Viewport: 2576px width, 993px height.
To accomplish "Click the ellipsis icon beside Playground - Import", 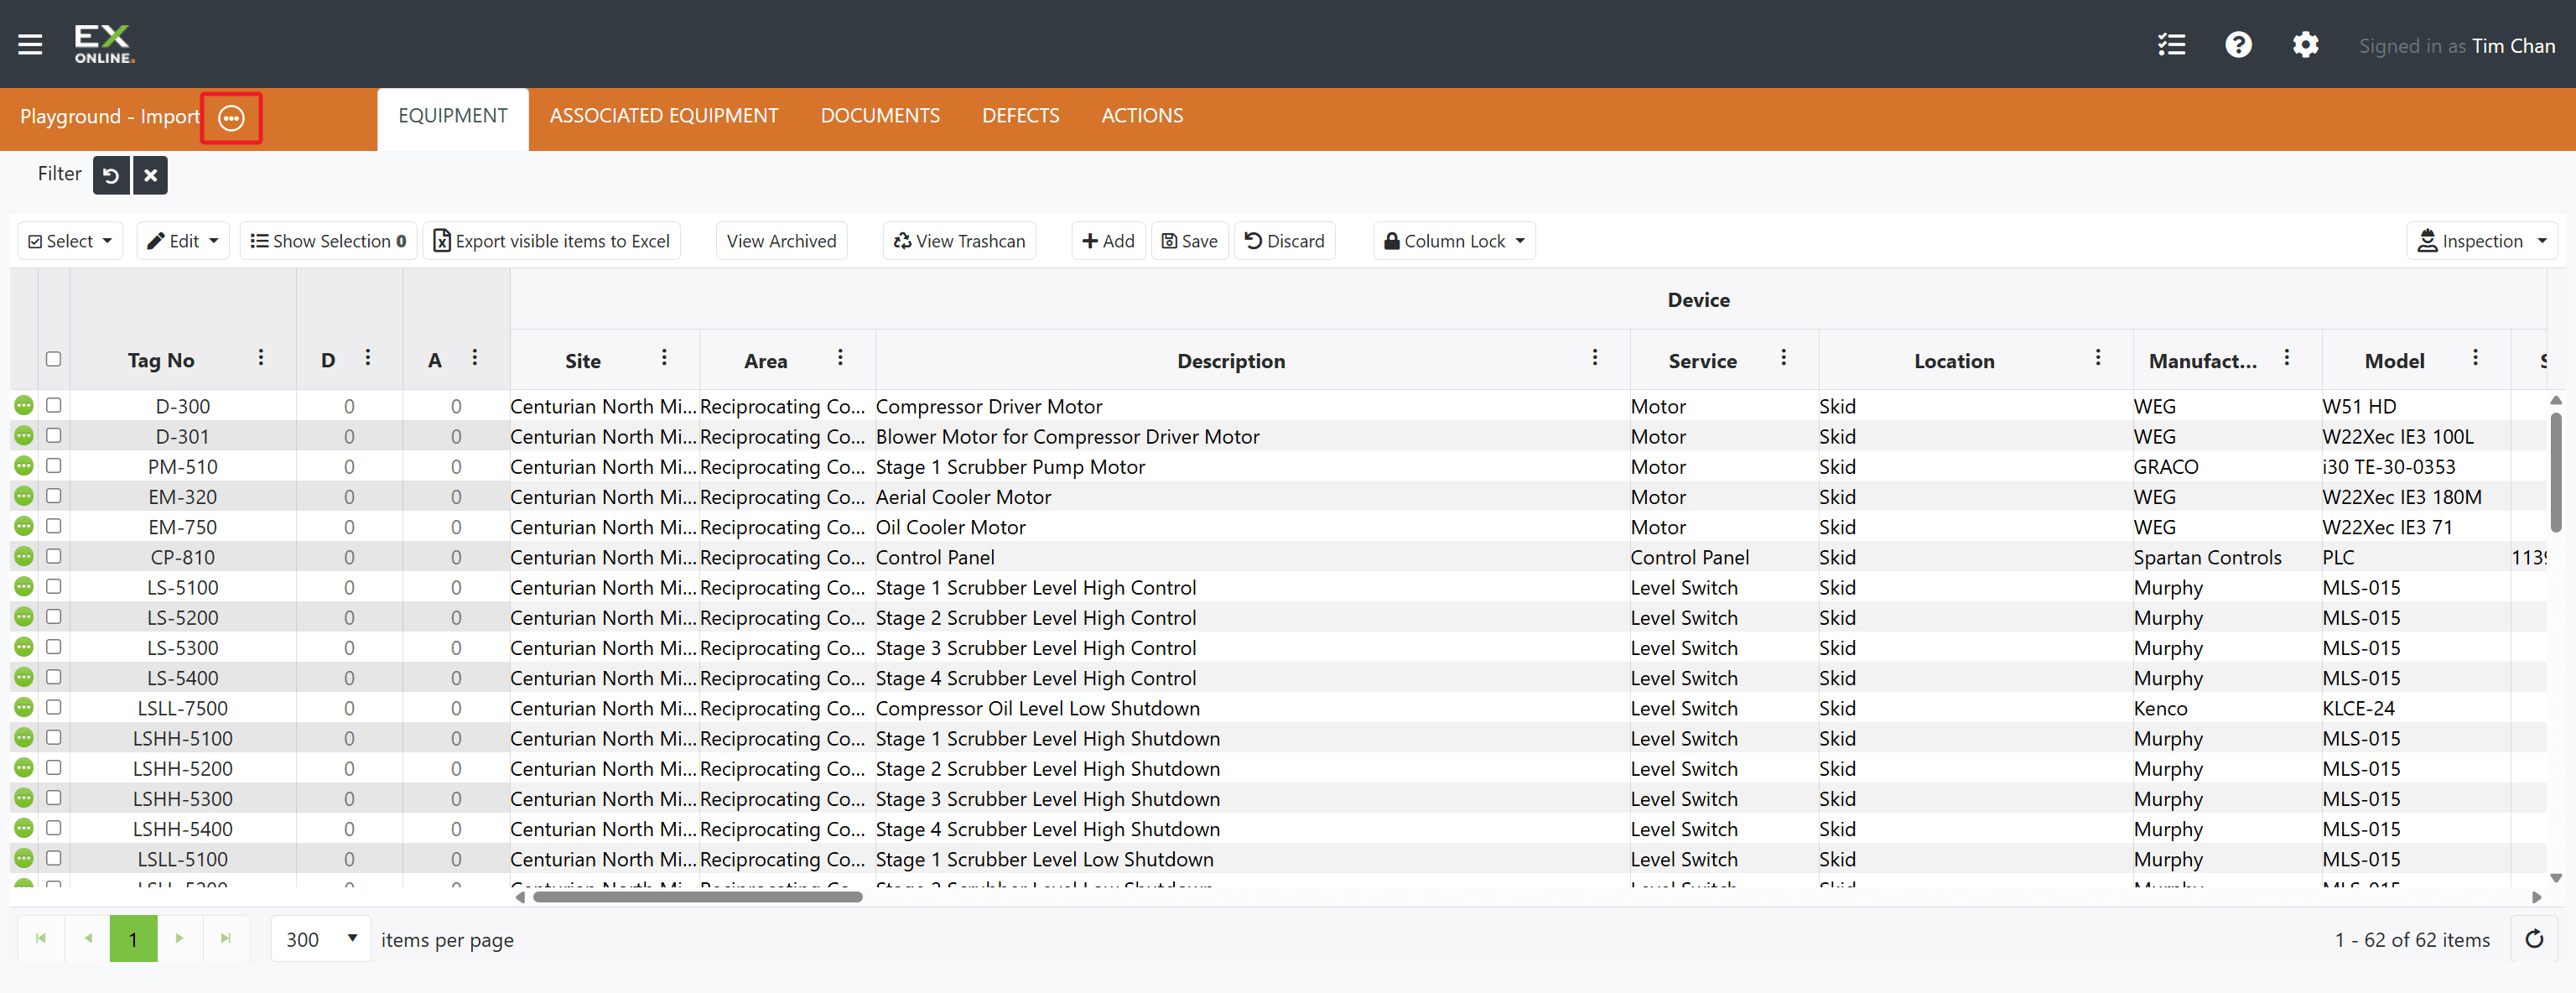I will tap(231, 118).
